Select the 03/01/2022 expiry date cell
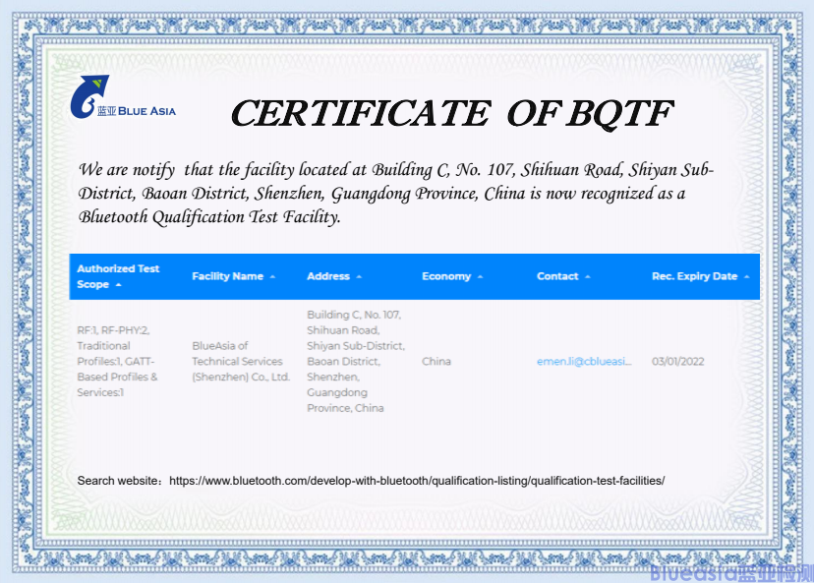This screenshot has height=583, width=814. pos(677,362)
